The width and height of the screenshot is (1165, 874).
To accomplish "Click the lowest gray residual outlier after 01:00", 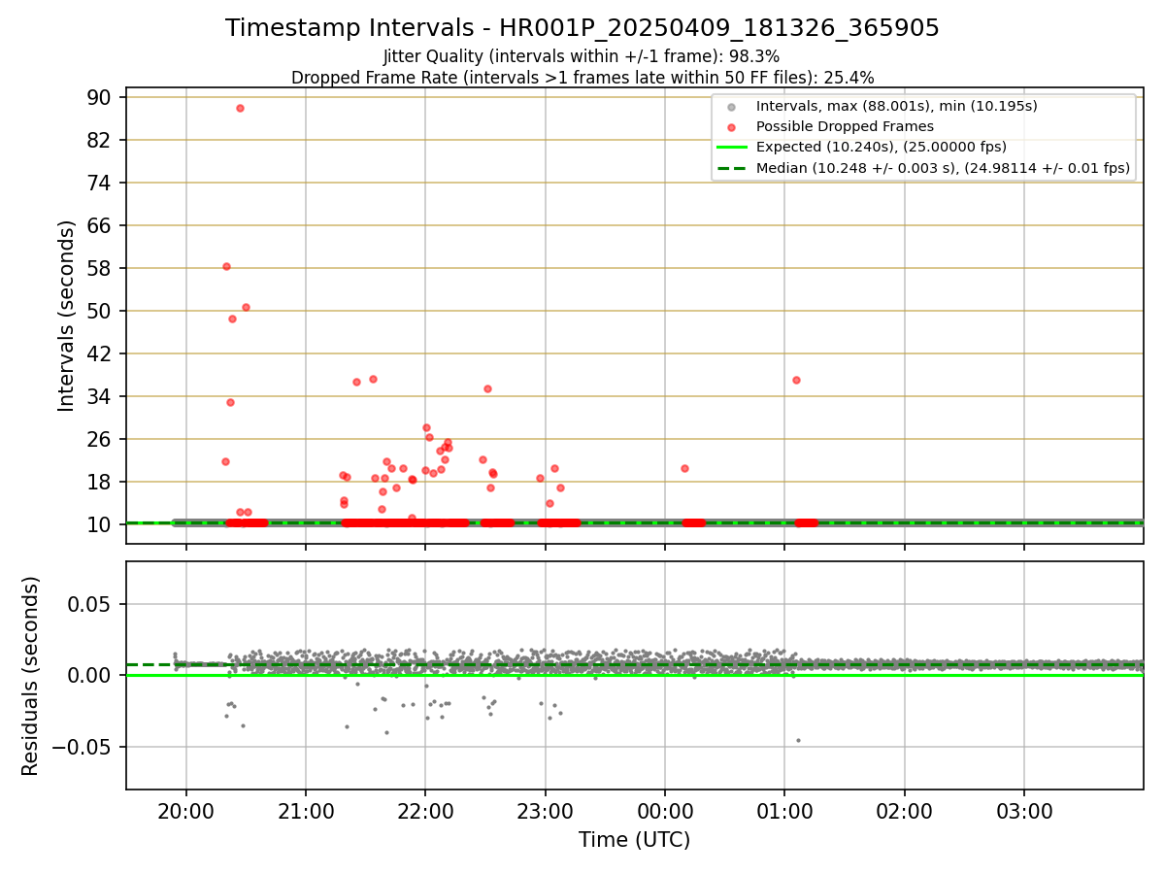I will coord(798,740).
